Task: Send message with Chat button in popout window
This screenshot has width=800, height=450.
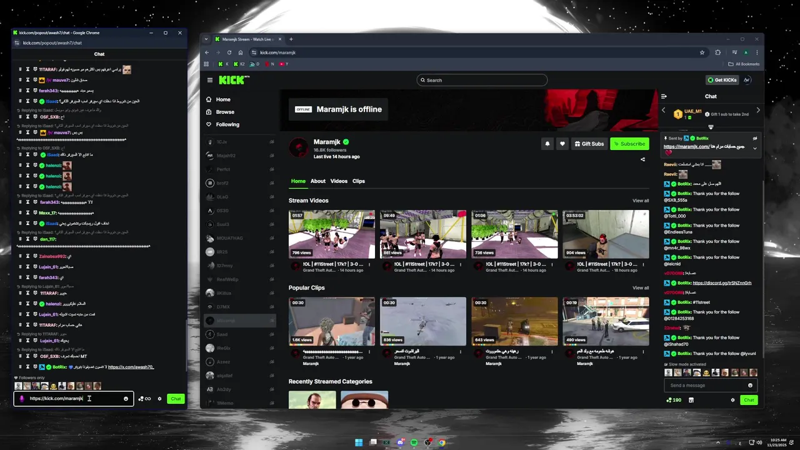Action: [176, 399]
